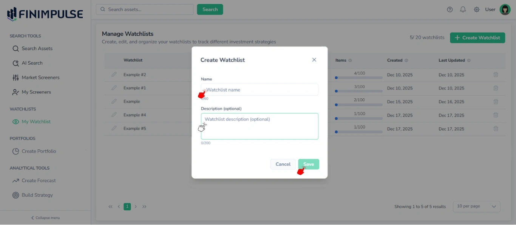Save the new watchlist
The height and width of the screenshot is (225, 516).
[308, 164]
